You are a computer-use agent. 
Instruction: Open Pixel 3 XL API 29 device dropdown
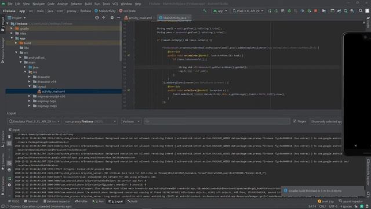(x=248, y=11)
